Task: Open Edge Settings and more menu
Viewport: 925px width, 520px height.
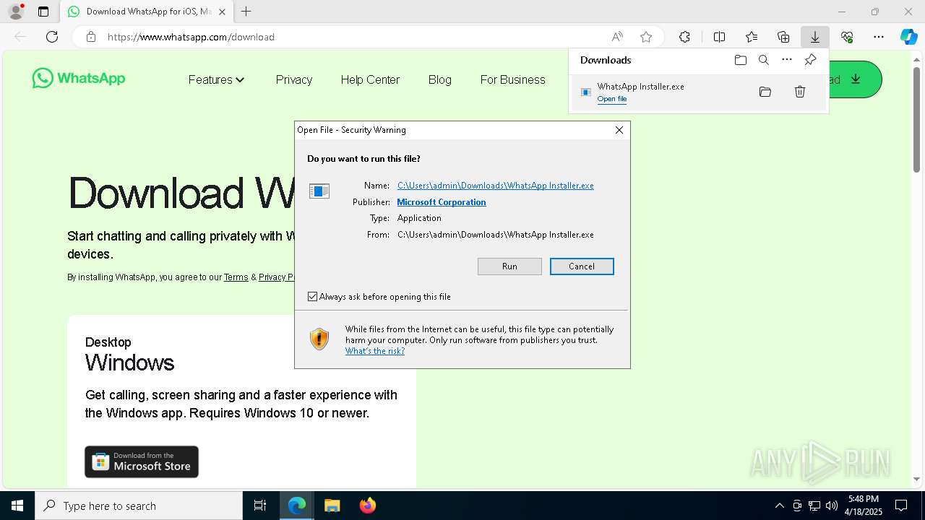Action: tap(879, 37)
